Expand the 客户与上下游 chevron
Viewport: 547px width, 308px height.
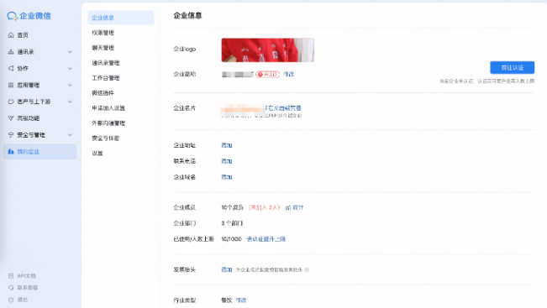click(70, 102)
